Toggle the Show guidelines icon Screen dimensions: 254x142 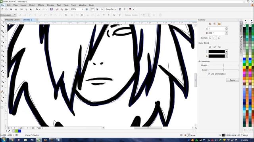(102, 9)
